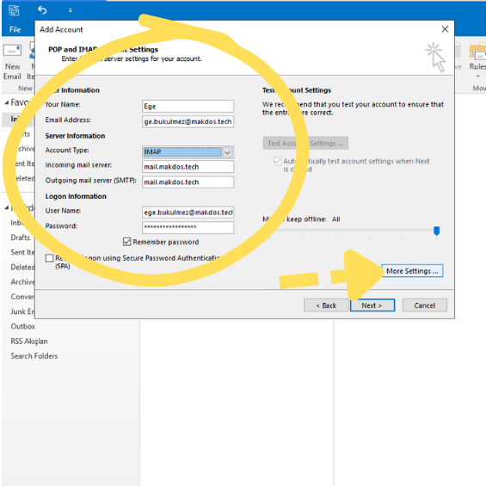
Task: Enable Secure Password Authentication (SPA) checkbox
Action: click(x=49, y=258)
